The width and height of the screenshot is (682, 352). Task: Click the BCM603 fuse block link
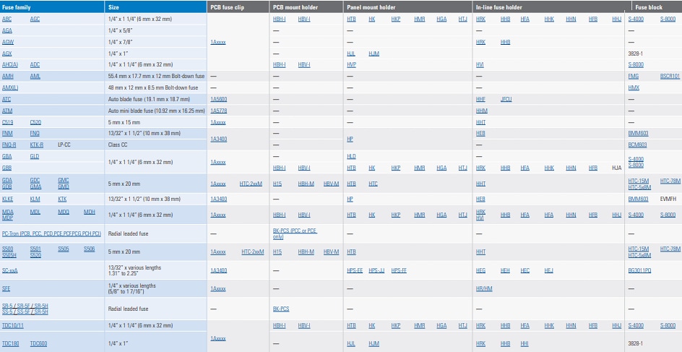638,145
